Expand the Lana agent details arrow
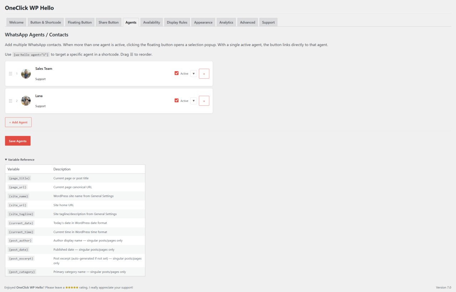 pos(193,101)
